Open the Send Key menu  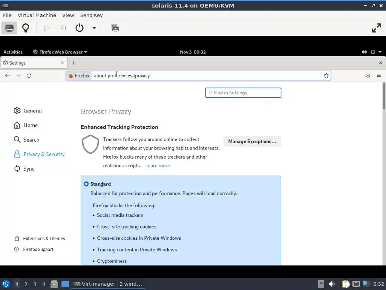(x=91, y=15)
